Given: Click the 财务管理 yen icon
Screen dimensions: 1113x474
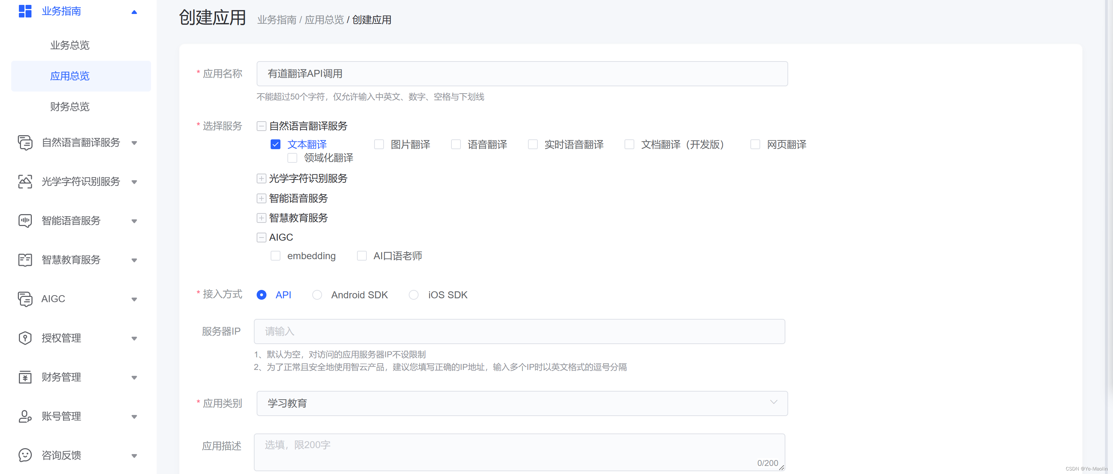Looking at the screenshot, I should click(25, 377).
